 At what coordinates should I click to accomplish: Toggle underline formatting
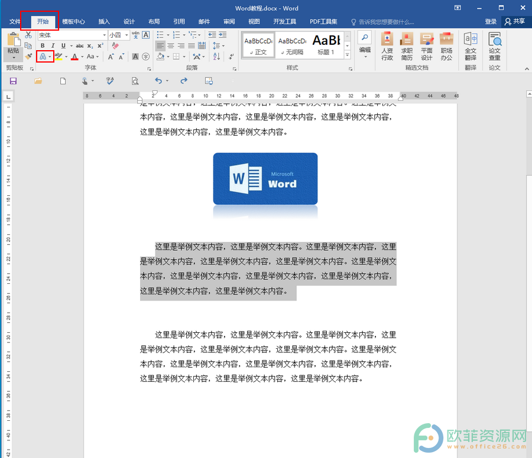[63, 45]
